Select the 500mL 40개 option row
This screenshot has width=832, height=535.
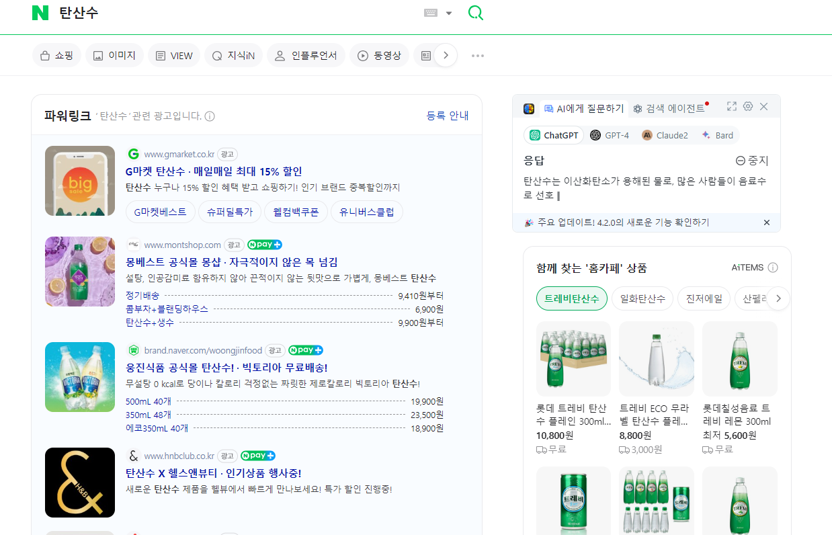[x=284, y=401]
